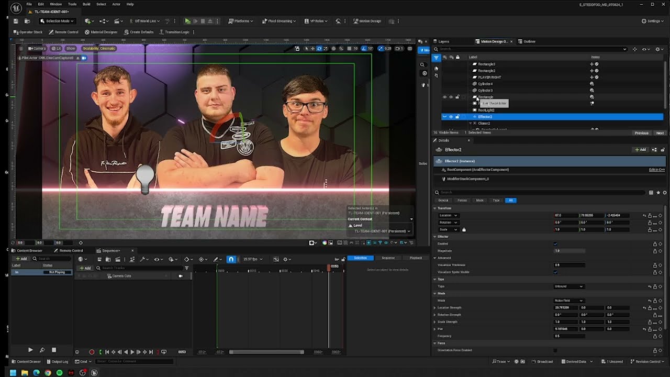Select the translate transform gizmo tool
This screenshot has width=670, height=377.
tap(313, 49)
